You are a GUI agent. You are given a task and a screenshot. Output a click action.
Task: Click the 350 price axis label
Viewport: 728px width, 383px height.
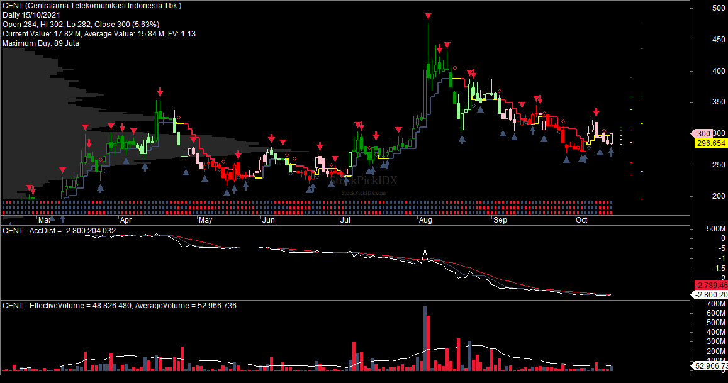click(x=719, y=102)
